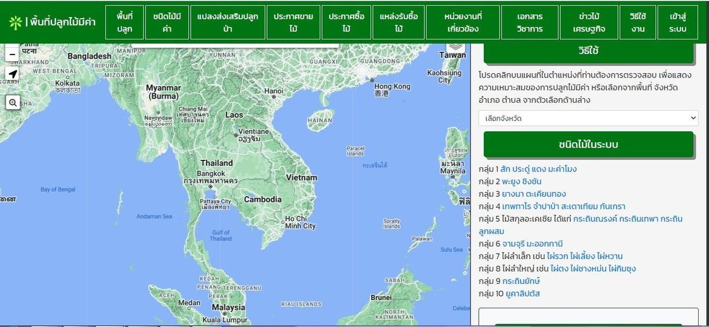This screenshot has width=709, height=327.
Task: Click the Vietnam label on the map
Action: 302,178
